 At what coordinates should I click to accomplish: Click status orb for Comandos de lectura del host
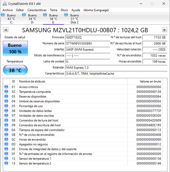point(6,120)
